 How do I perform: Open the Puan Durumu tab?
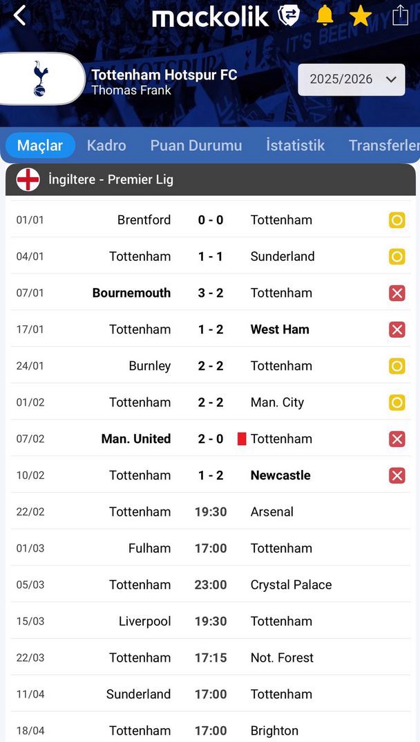[196, 145]
